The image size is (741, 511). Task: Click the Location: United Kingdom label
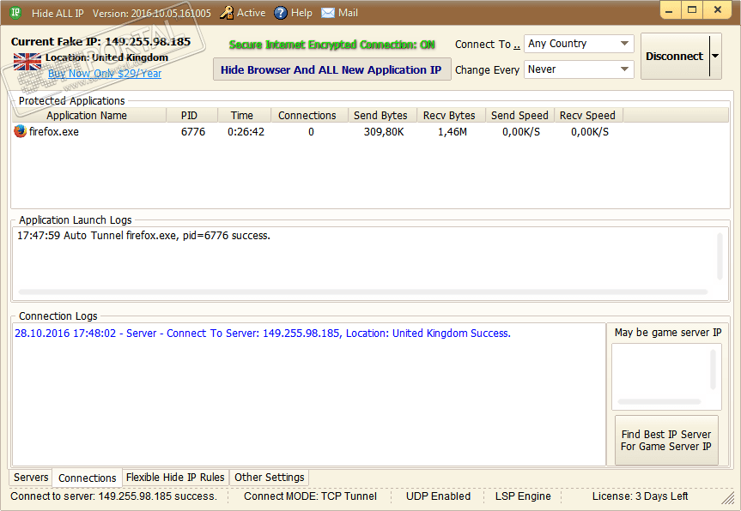(106, 57)
